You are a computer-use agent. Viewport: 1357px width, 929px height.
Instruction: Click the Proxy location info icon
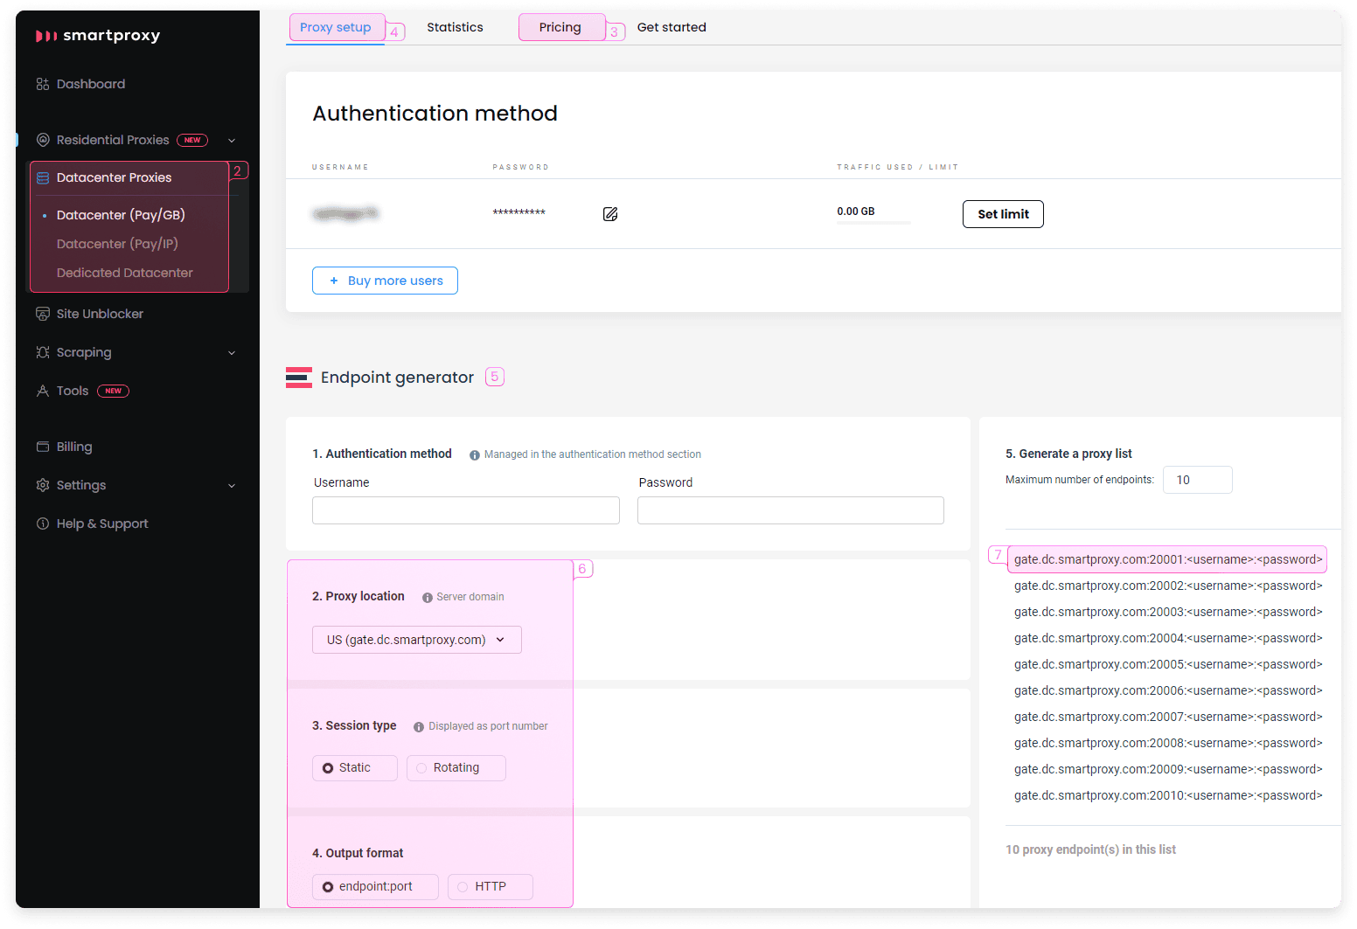point(428,598)
